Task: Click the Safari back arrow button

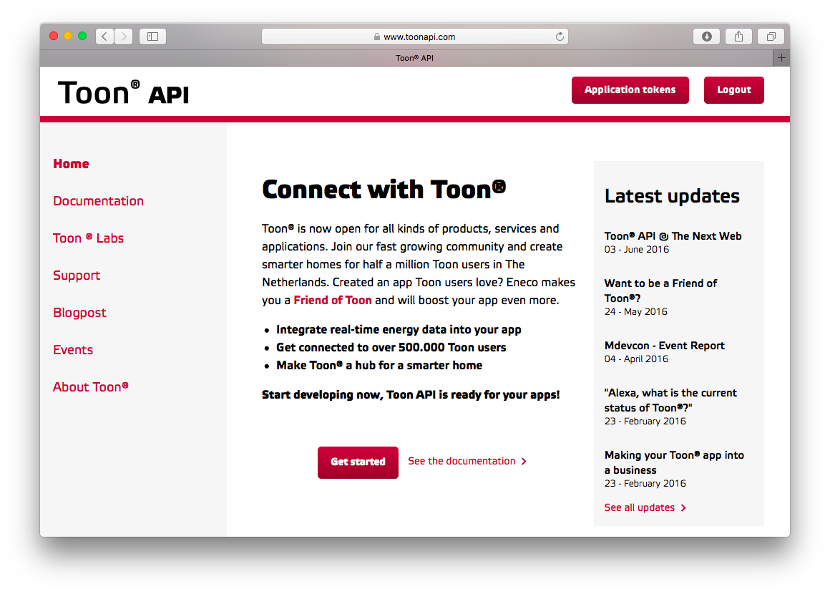Action: tap(104, 36)
